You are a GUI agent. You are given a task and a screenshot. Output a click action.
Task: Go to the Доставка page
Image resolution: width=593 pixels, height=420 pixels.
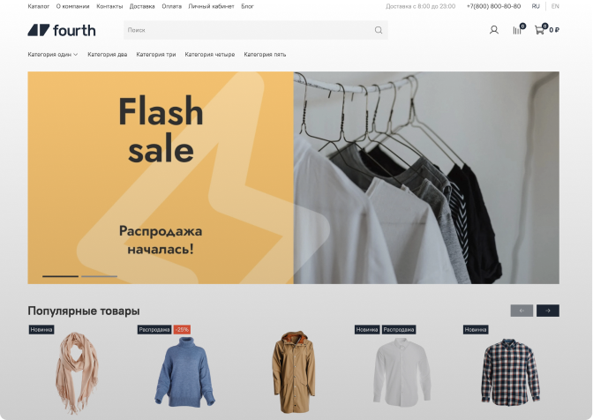[142, 6]
